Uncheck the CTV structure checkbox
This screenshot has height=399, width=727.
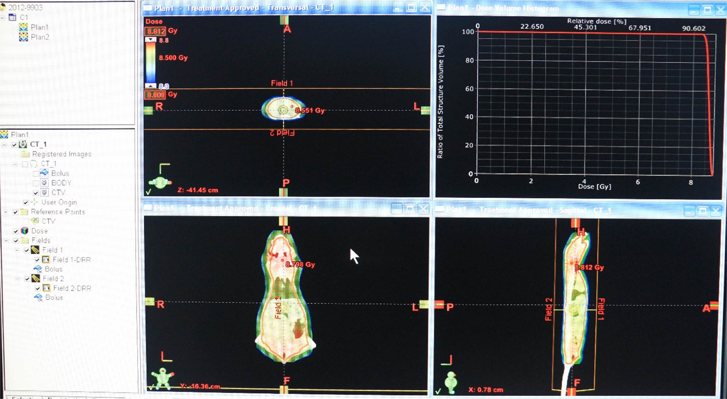coord(36,193)
